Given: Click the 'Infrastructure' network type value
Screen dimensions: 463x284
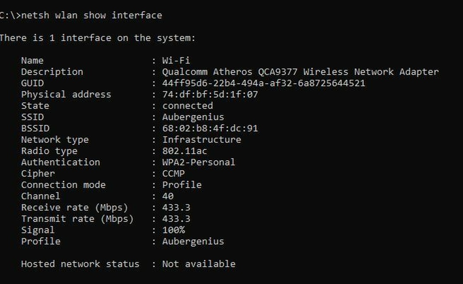Looking at the screenshot, I should [x=202, y=140].
